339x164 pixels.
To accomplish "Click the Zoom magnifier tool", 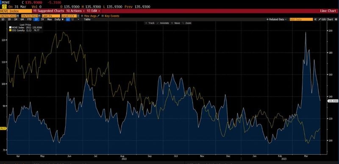I will 187,23.
